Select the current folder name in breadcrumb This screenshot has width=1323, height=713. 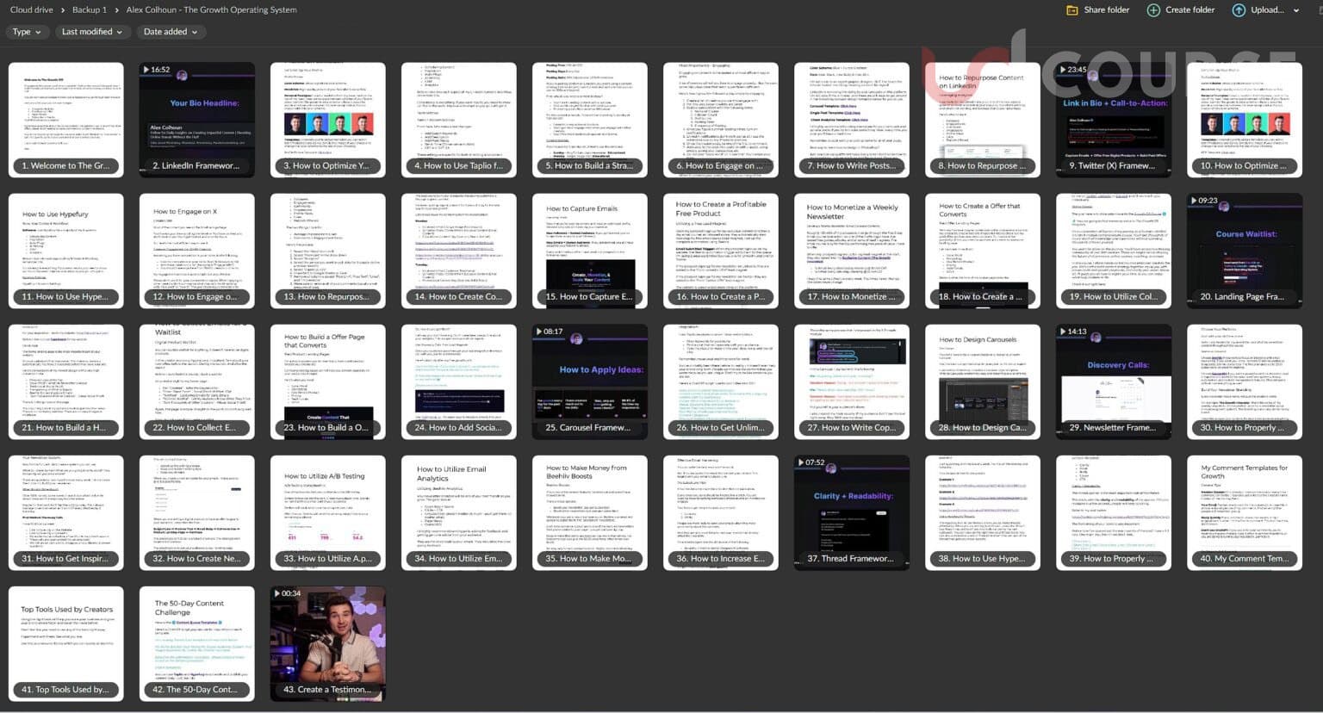211,10
